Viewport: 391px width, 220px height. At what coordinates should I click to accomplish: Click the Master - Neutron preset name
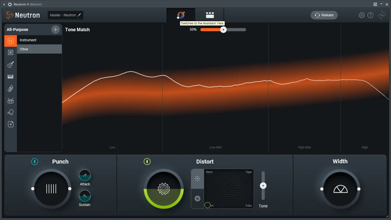point(63,15)
